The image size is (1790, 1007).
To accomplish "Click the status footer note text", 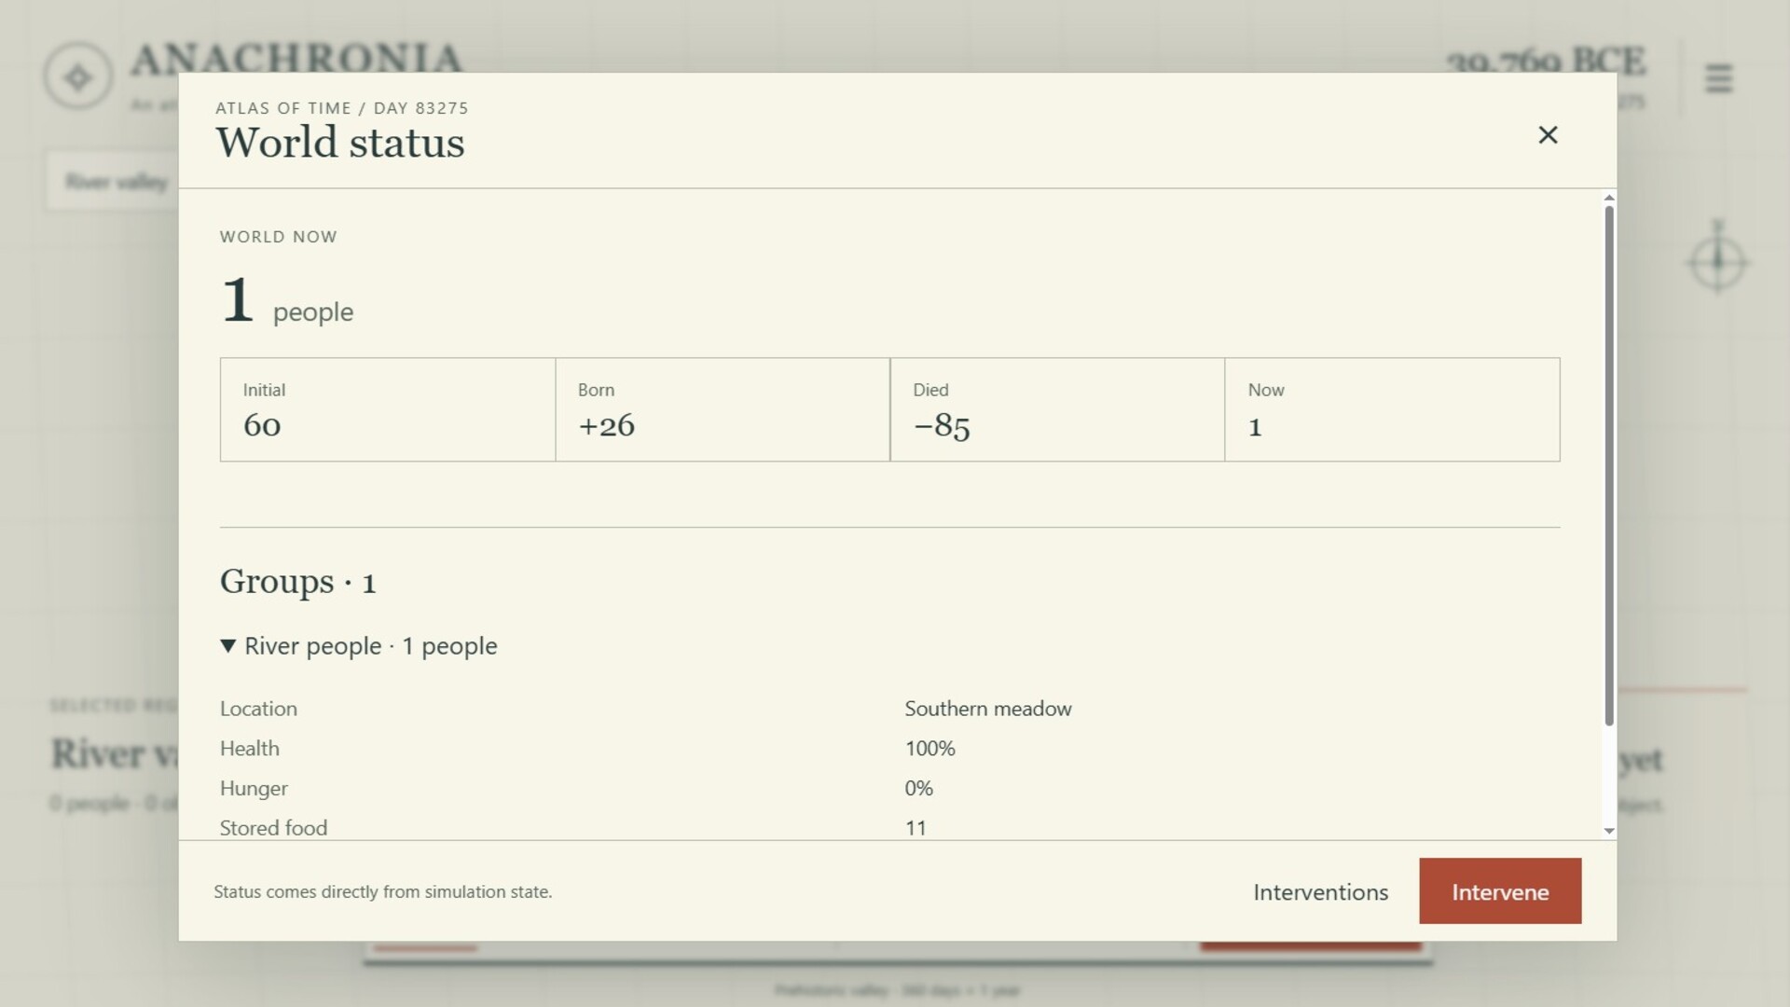I will pos(383,891).
